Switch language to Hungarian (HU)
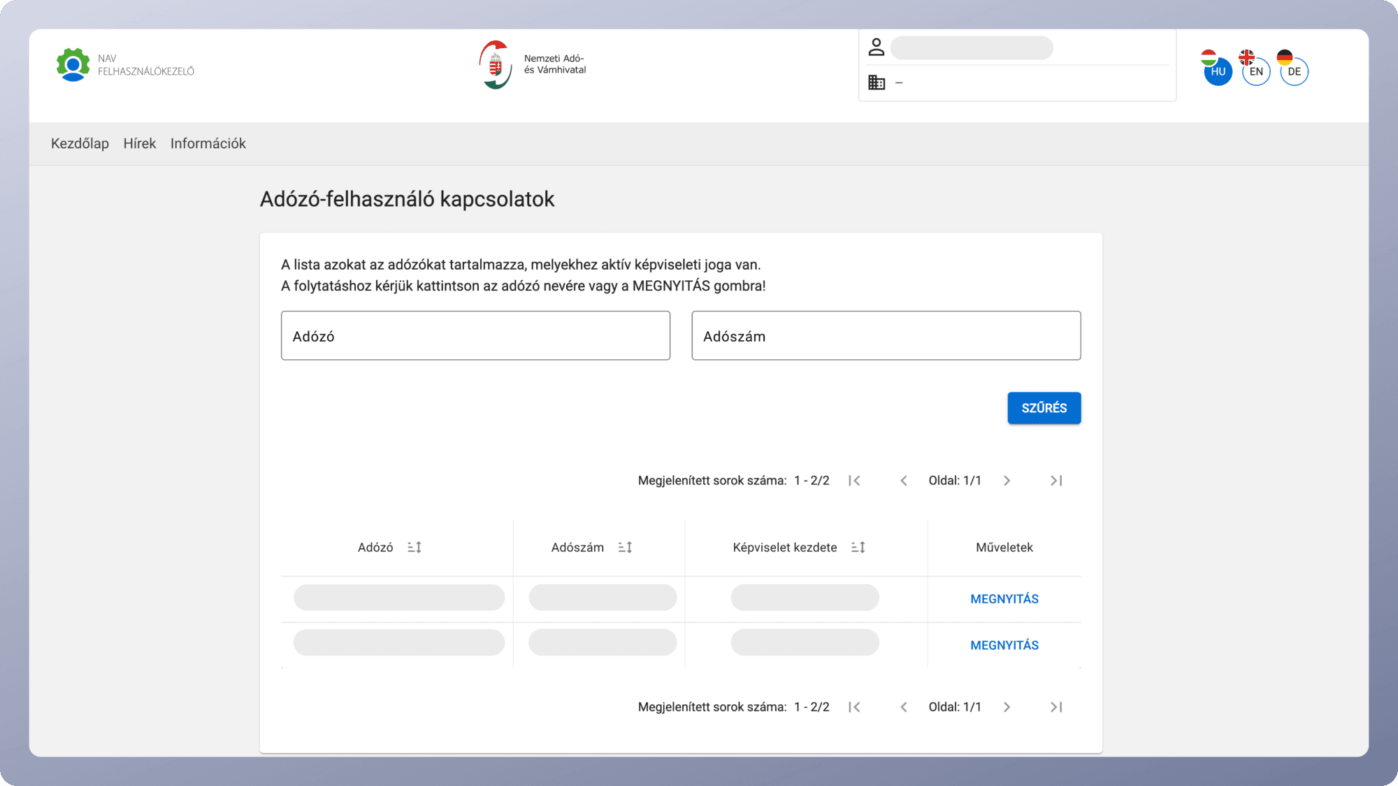This screenshot has width=1398, height=786. [x=1218, y=71]
